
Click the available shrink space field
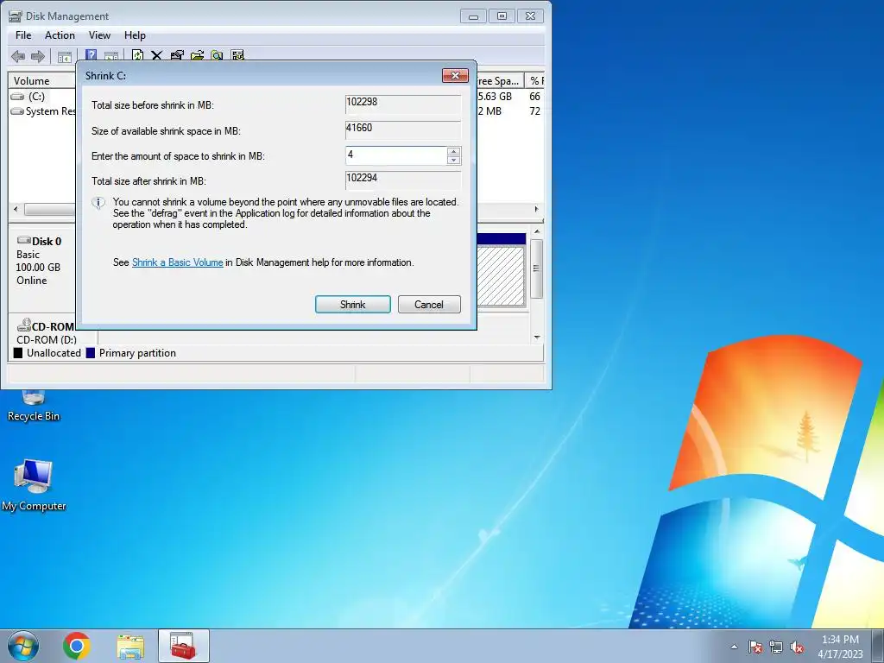point(403,130)
